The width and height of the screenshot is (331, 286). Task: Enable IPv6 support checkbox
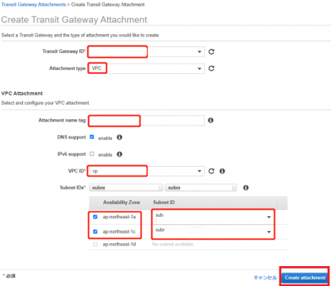pyautogui.click(x=92, y=154)
